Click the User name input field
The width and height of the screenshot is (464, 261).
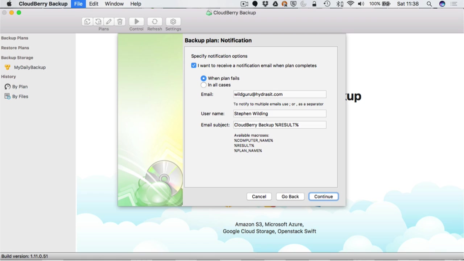click(x=279, y=113)
